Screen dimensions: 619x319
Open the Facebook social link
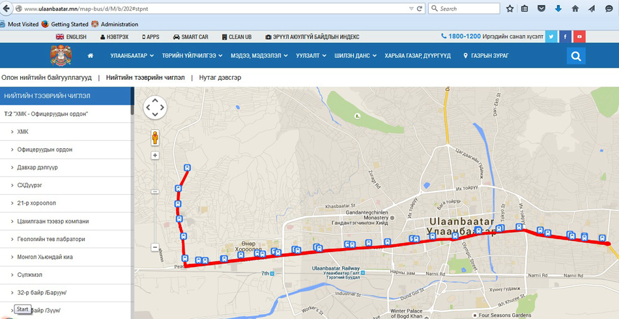(565, 37)
